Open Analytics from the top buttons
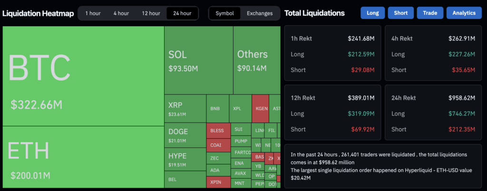 pos(464,13)
